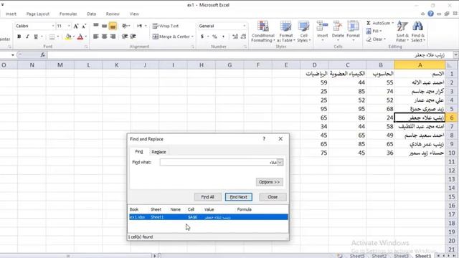The image size is (459, 258).
Task: Toggle Bold formatting
Action: 19,37
